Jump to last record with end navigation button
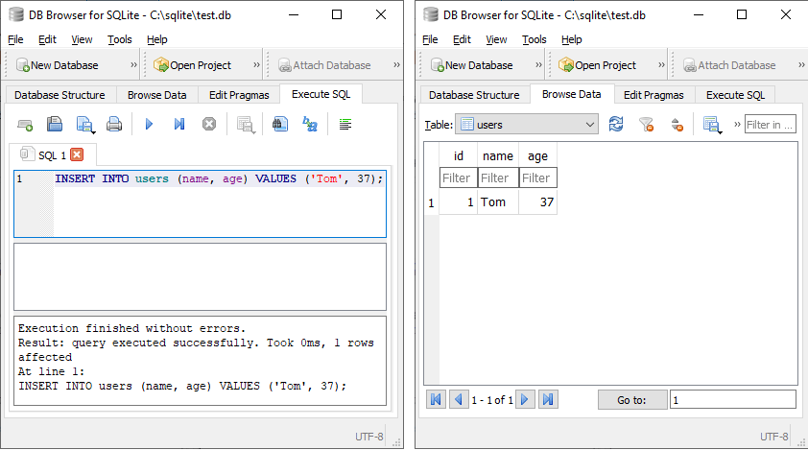 548,399
